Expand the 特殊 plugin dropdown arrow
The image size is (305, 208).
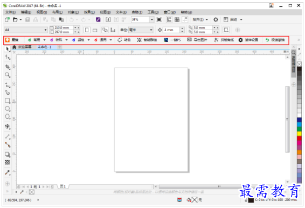66,40
